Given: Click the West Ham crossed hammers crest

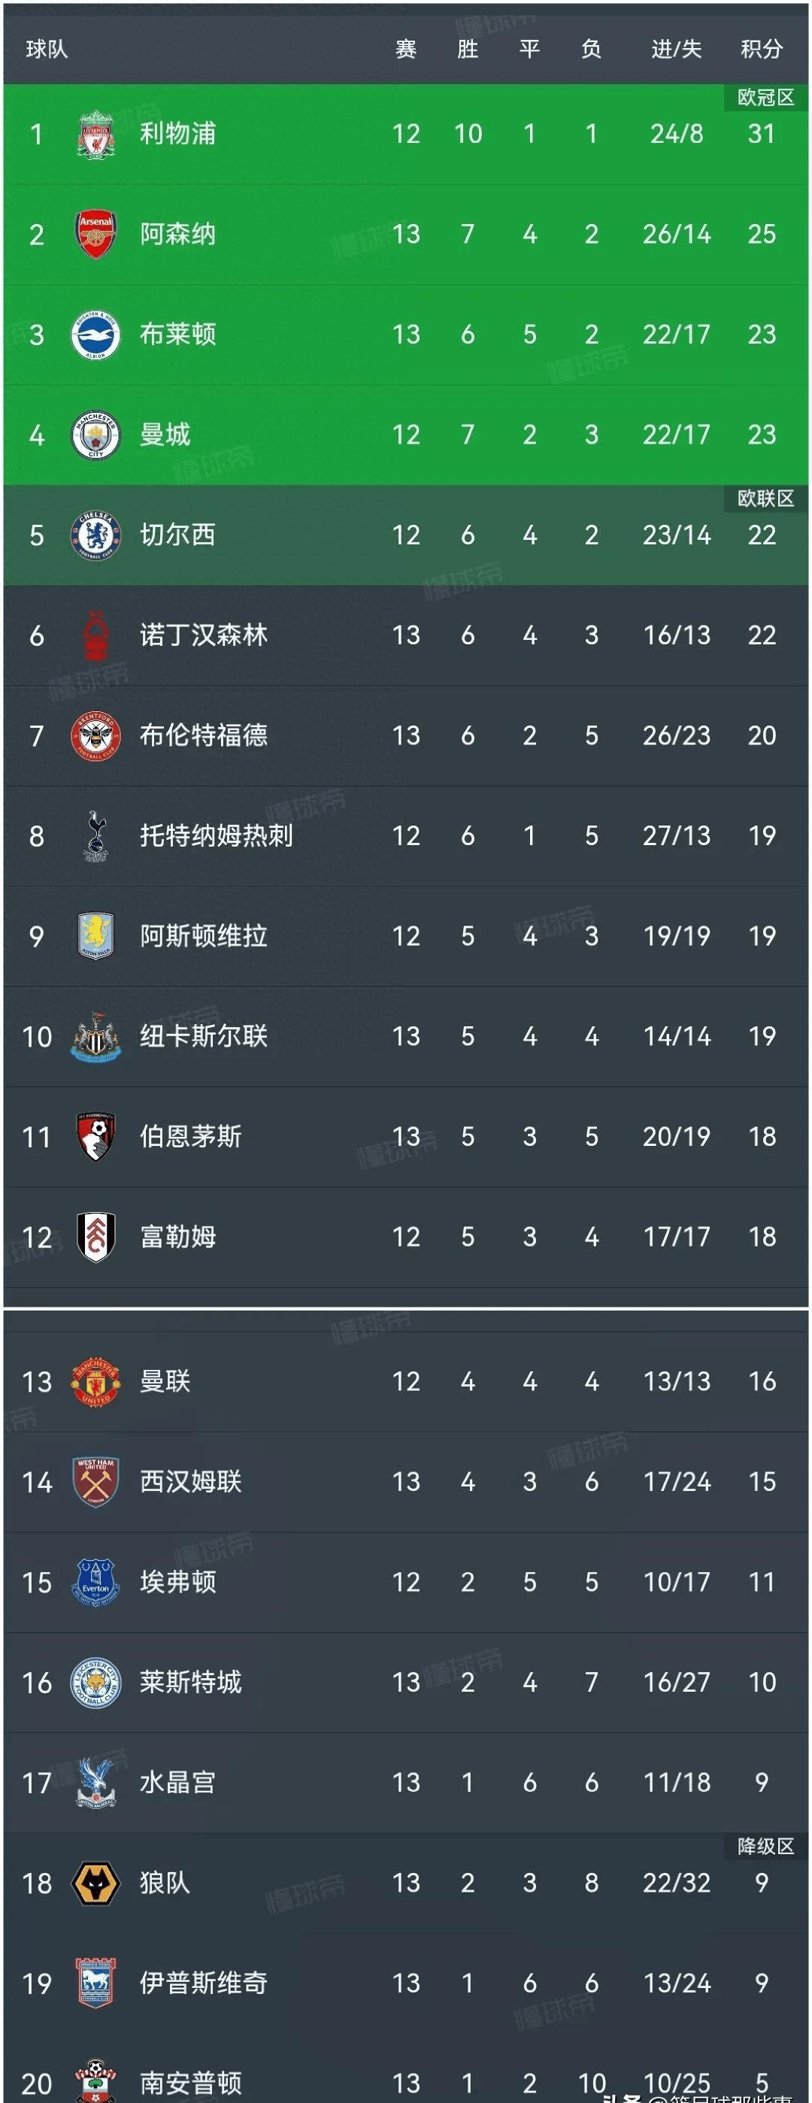Looking at the screenshot, I should [x=95, y=1482].
